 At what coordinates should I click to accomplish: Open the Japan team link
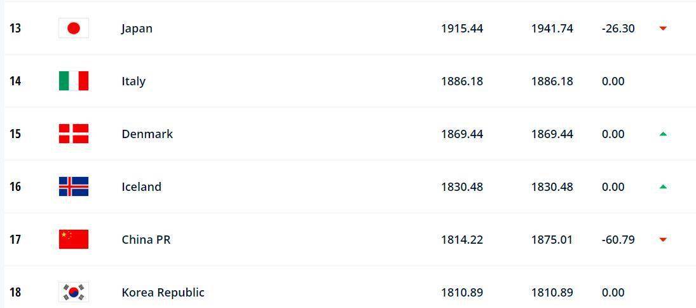(x=137, y=29)
